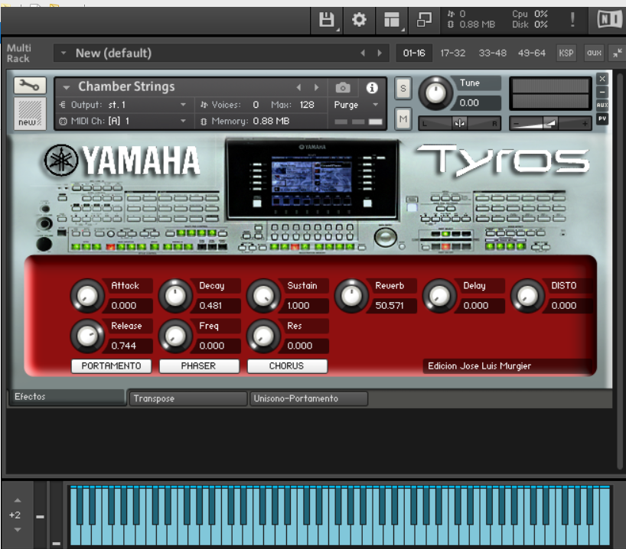Select the previous instrument arrow
Image resolution: width=626 pixels, height=549 pixels.
coord(298,87)
